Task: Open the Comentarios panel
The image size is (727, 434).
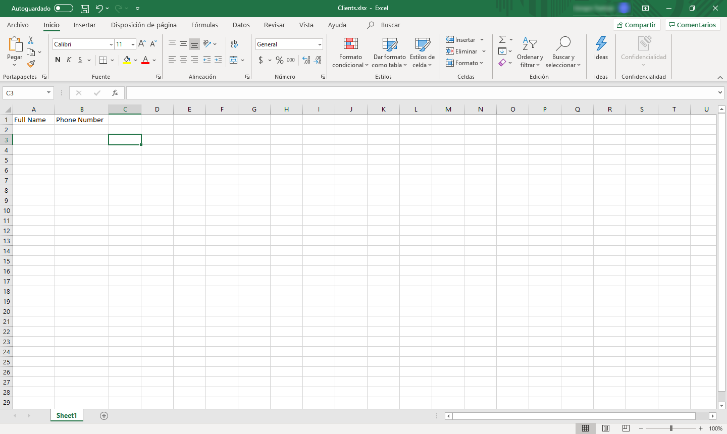Action: [693, 24]
